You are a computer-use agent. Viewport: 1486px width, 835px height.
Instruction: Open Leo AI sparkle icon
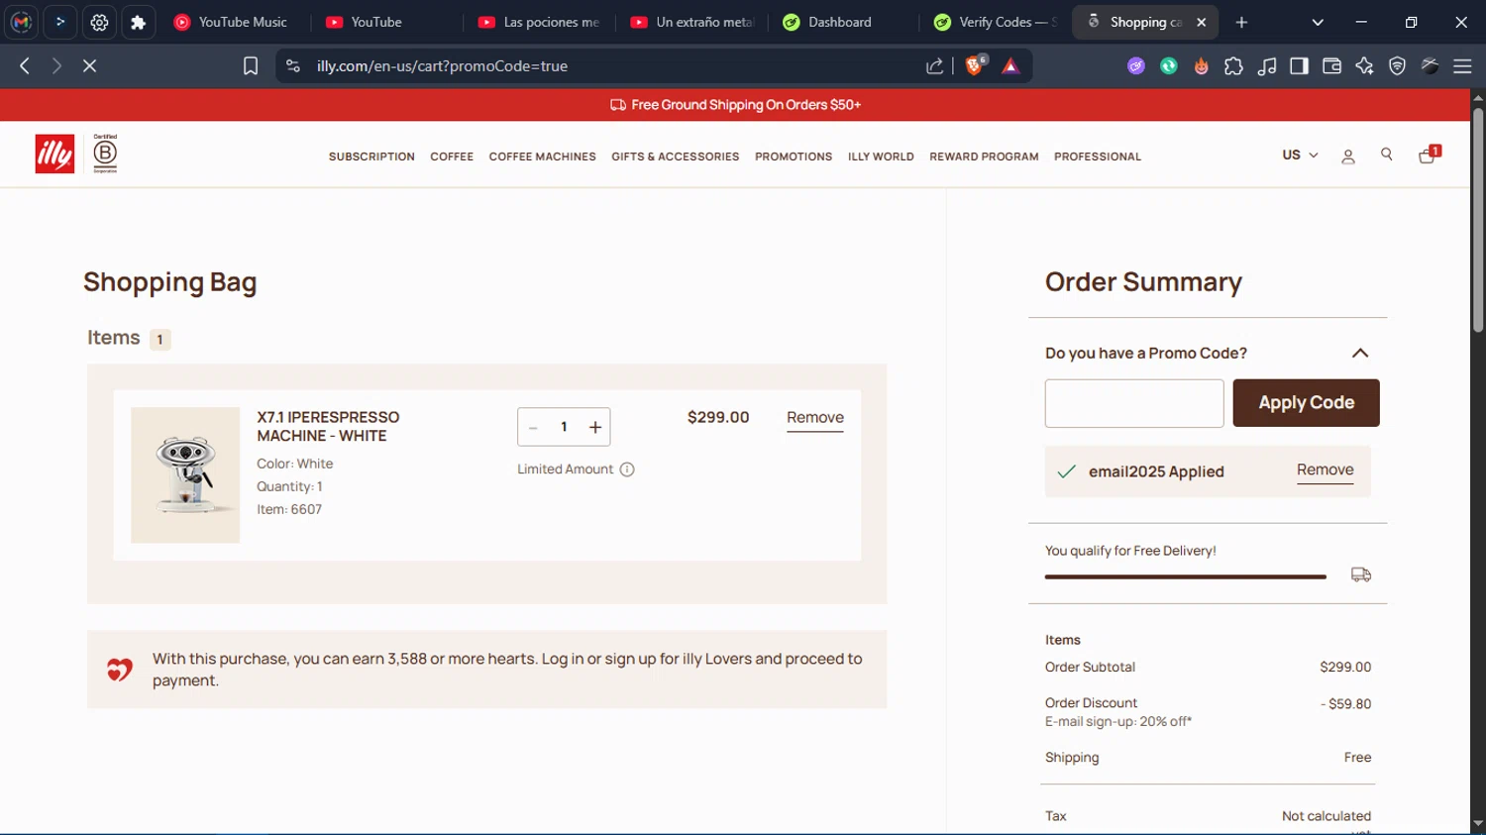[1364, 66]
